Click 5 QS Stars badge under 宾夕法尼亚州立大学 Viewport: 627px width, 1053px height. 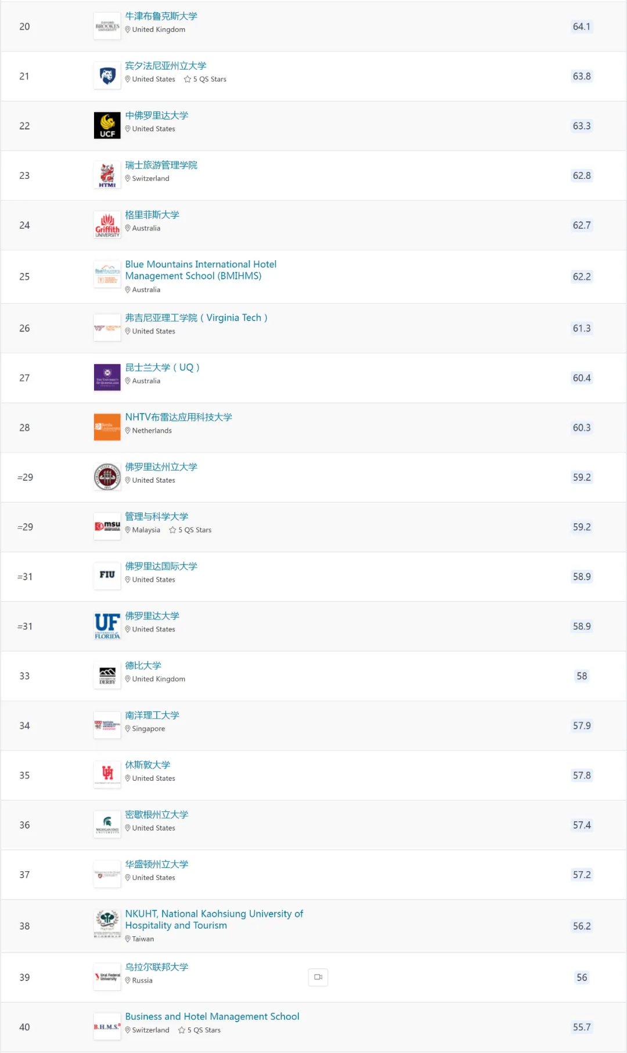tap(206, 80)
